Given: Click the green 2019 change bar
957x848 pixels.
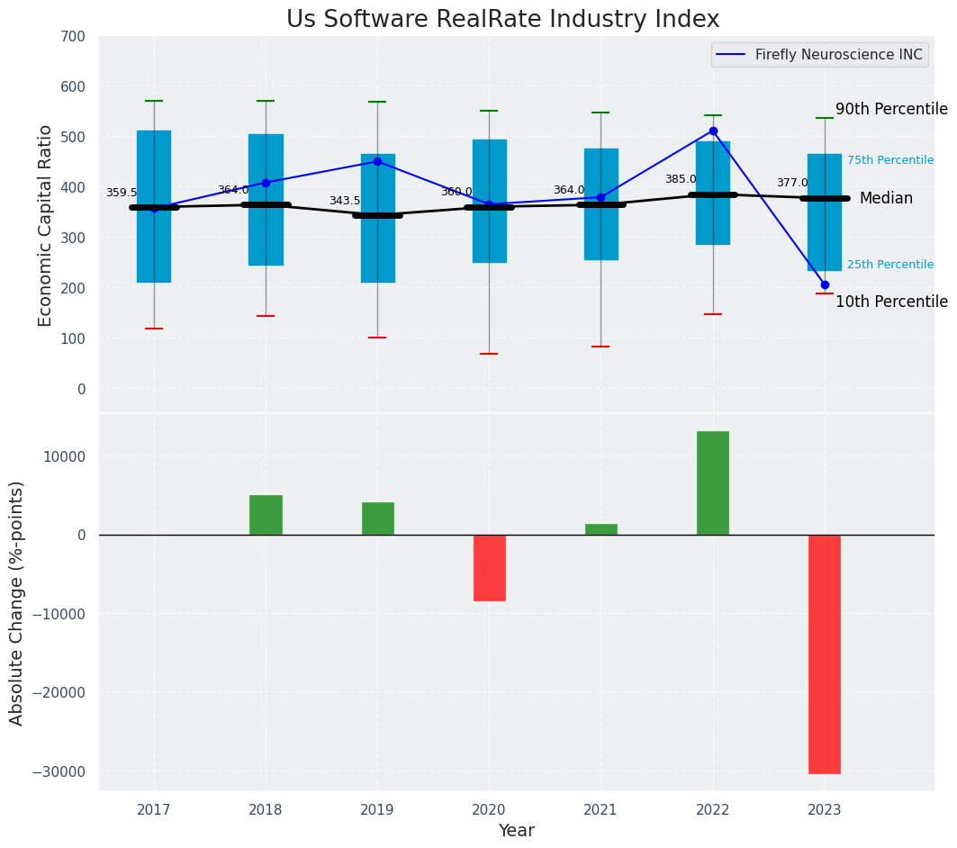Looking at the screenshot, I should 377,519.
